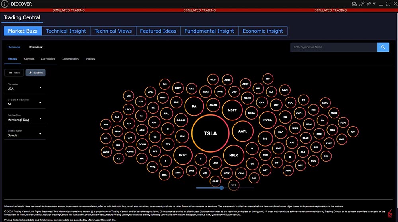Toggle to the Newsdesk view
This screenshot has width=398, height=222.
click(35, 47)
